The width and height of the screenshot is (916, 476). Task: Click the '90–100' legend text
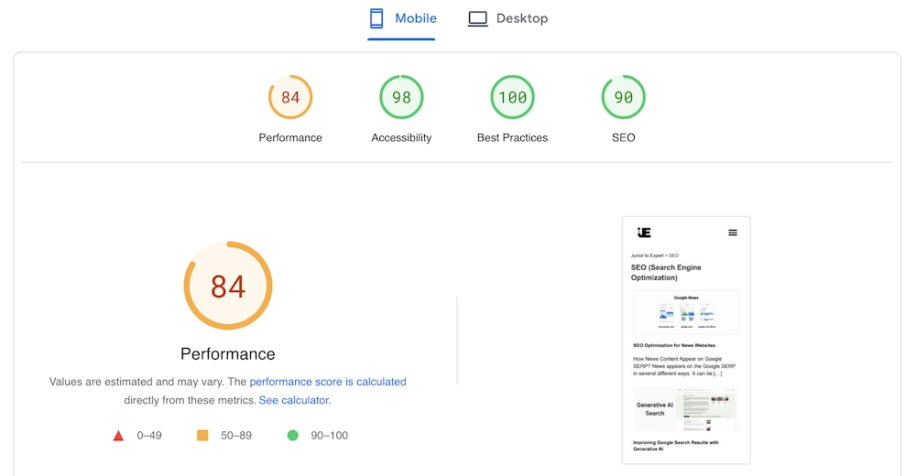point(330,436)
